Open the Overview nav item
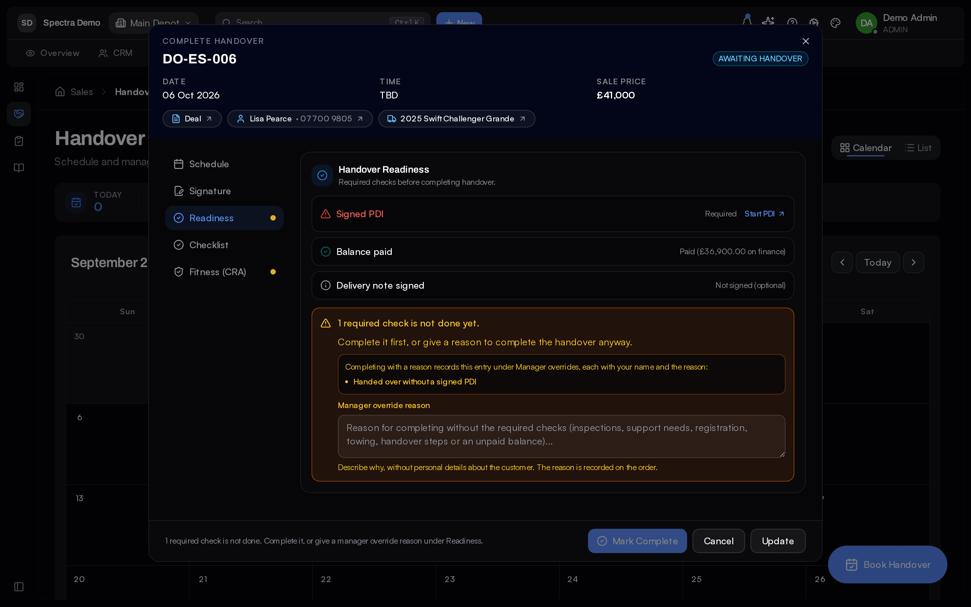The image size is (971, 607). coord(53,53)
